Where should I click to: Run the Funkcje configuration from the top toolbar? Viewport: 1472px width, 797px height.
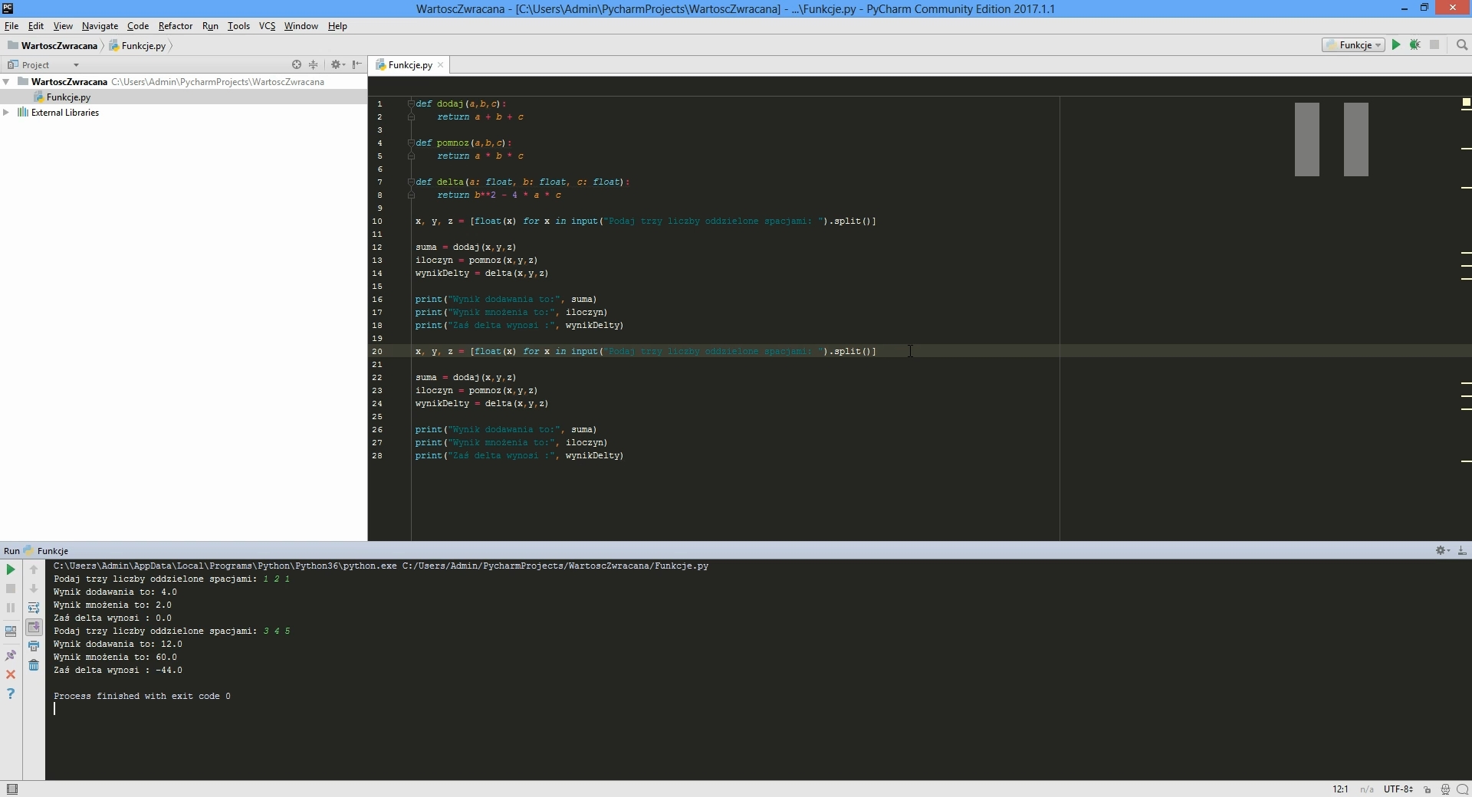click(1396, 45)
